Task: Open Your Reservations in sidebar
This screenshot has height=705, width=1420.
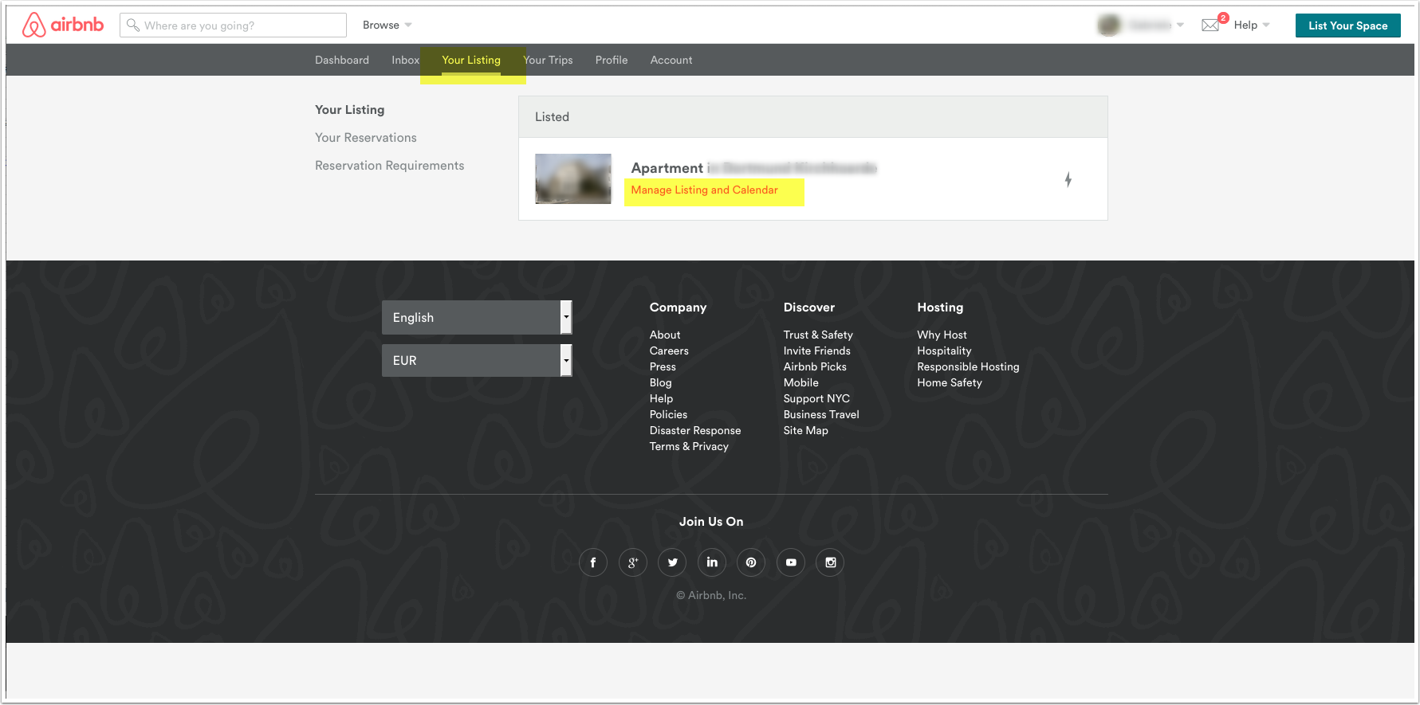Action: click(366, 138)
